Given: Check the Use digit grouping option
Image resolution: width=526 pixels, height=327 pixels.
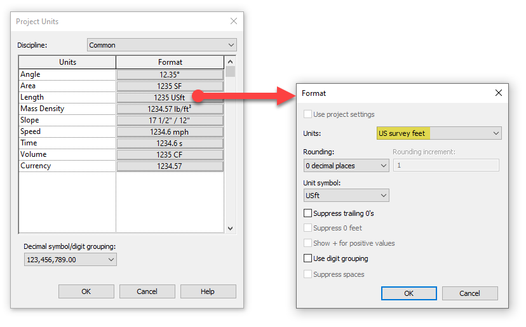Looking at the screenshot, I should [309, 258].
